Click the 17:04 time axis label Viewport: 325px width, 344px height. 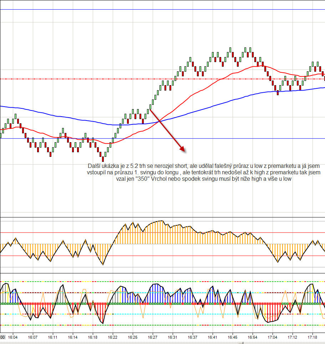(x=273, y=337)
